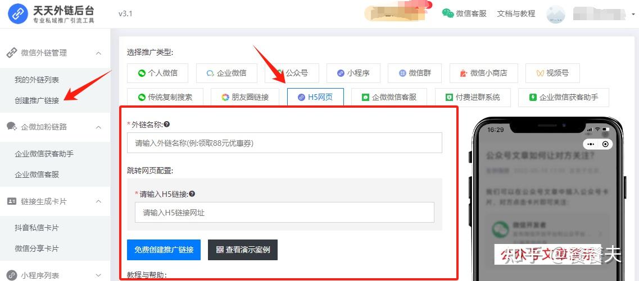Click the 小程序列表 icon
639x281 pixels.
tap(11, 275)
